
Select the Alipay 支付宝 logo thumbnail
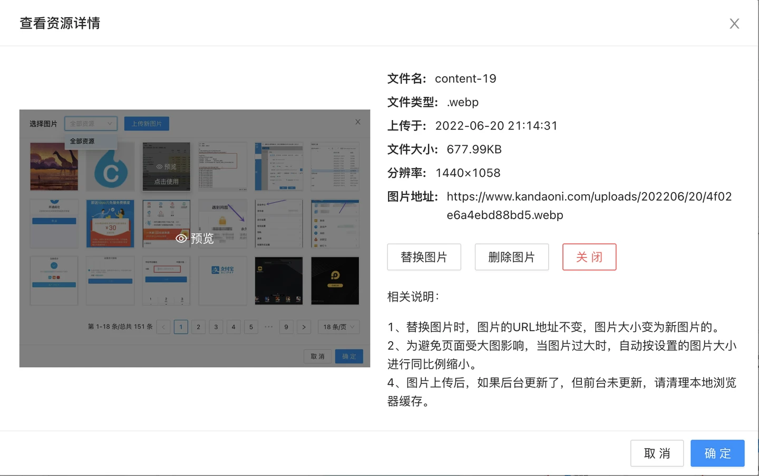click(222, 281)
